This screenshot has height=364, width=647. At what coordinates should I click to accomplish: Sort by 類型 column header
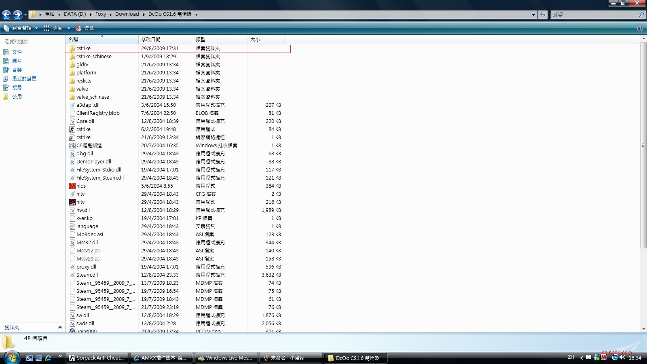pyautogui.click(x=220, y=39)
